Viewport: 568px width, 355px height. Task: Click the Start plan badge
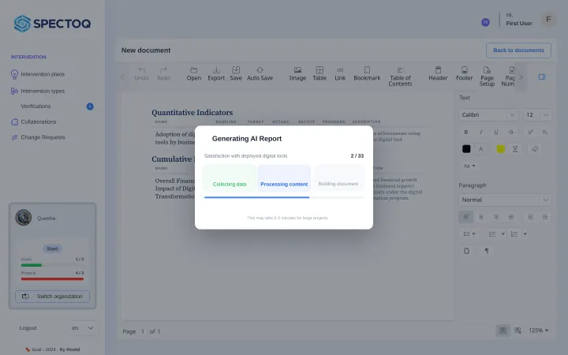click(x=52, y=248)
